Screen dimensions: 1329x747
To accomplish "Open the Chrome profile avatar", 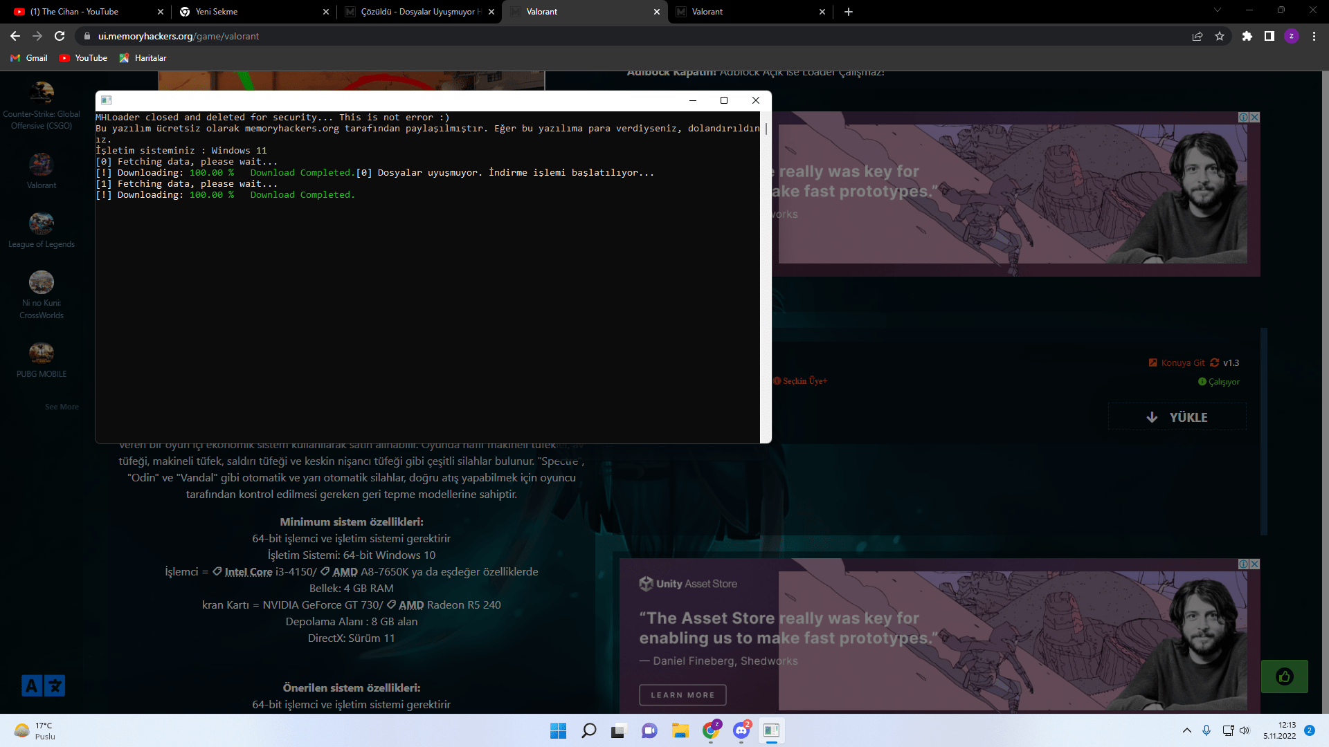I will [x=1292, y=36].
